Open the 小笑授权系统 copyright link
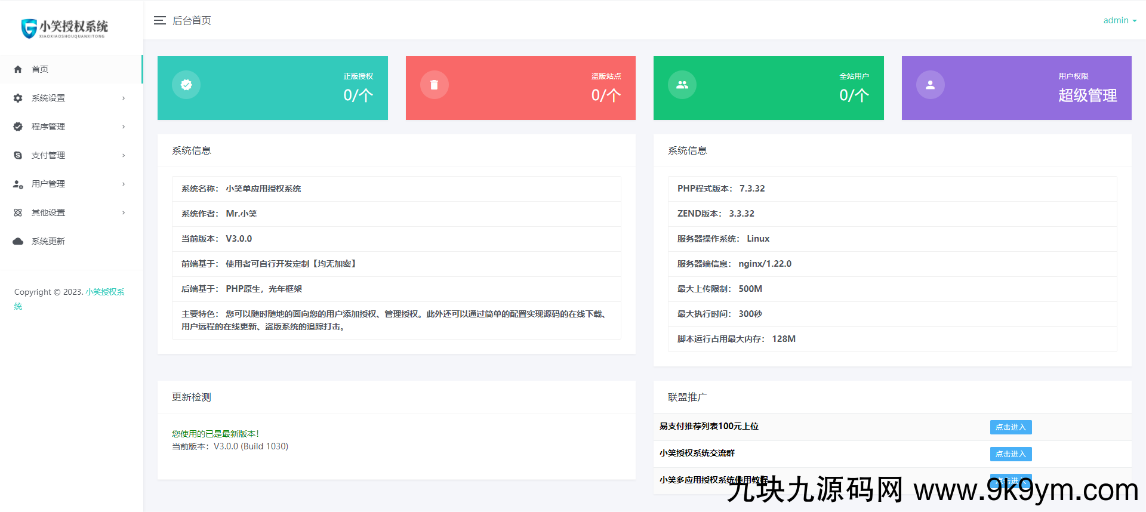The height and width of the screenshot is (512, 1146). [104, 292]
